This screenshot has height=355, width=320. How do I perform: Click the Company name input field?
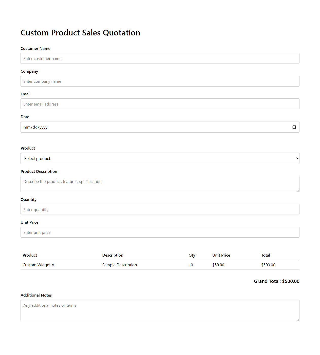tap(160, 81)
